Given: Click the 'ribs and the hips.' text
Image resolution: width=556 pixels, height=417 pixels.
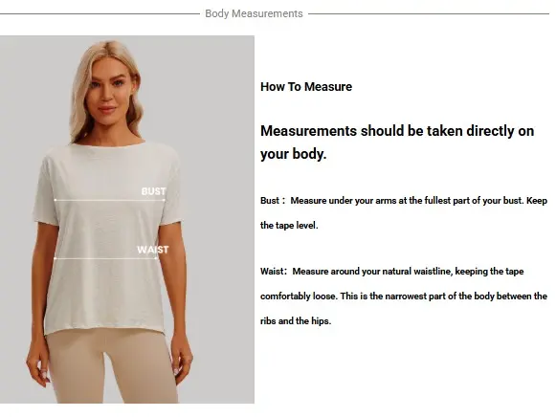Looking at the screenshot, I should point(296,321).
